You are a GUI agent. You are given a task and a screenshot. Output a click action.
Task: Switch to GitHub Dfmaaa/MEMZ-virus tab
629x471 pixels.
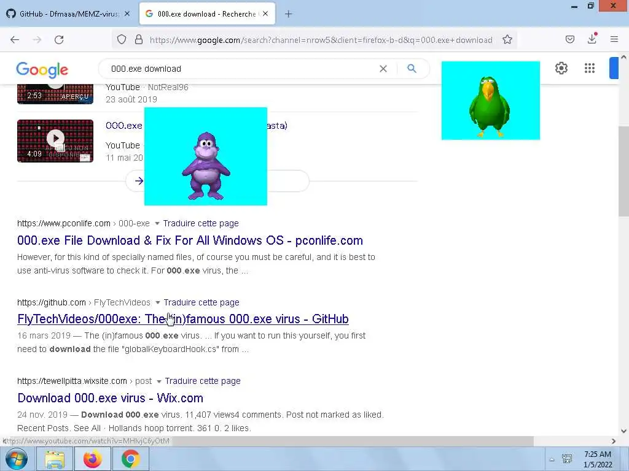click(68, 14)
